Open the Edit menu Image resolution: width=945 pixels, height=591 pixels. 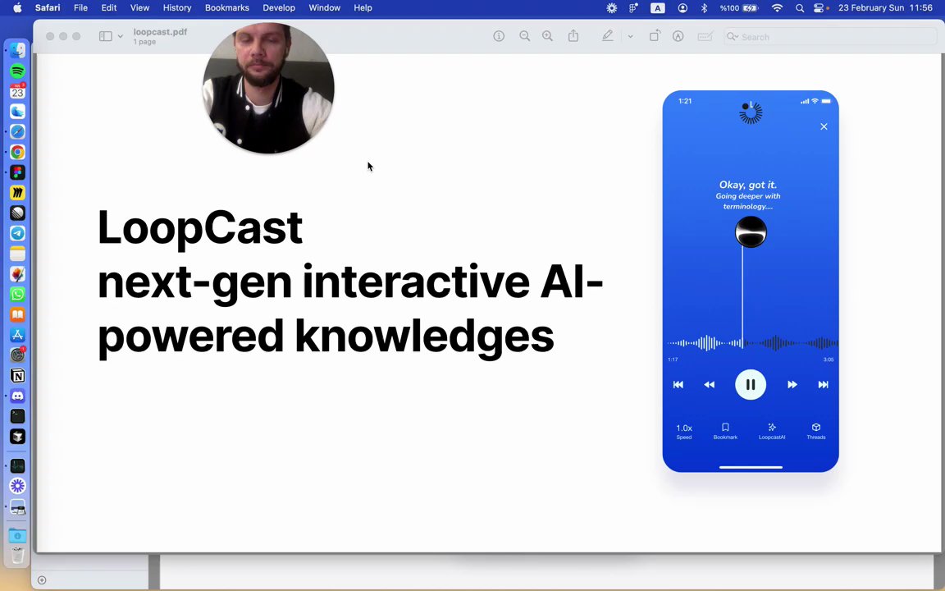(109, 8)
